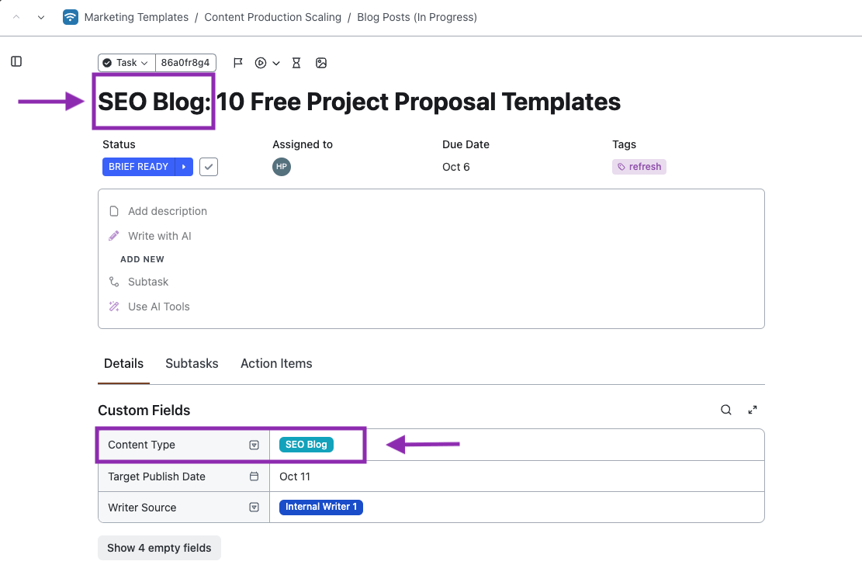Click the hourglass time estimate icon
Image resolution: width=862 pixels, height=582 pixels.
click(296, 63)
